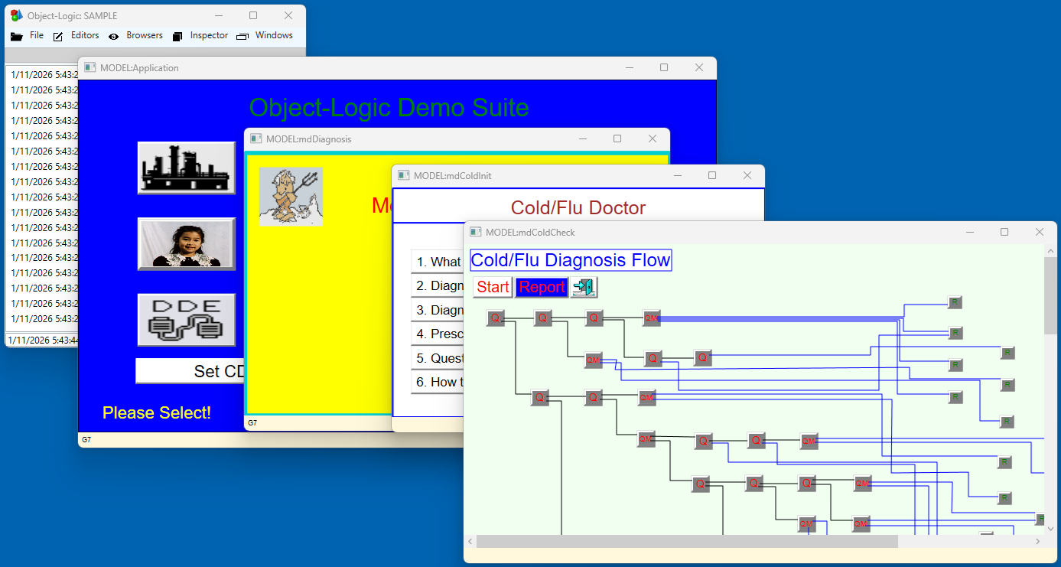The width and height of the screenshot is (1061, 567).
Task: Click QM node at thick blue line
Action: pos(651,318)
